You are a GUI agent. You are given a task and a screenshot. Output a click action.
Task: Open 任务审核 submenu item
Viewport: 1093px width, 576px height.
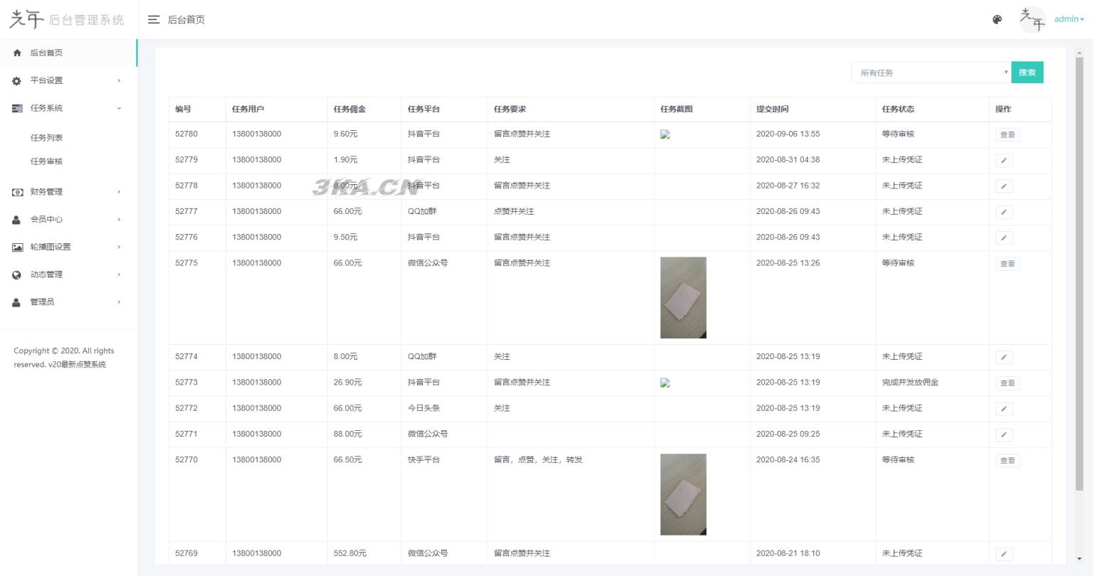point(47,161)
